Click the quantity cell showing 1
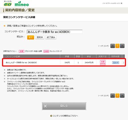Viewport: 128px width, 120px height. click(78, 63)
